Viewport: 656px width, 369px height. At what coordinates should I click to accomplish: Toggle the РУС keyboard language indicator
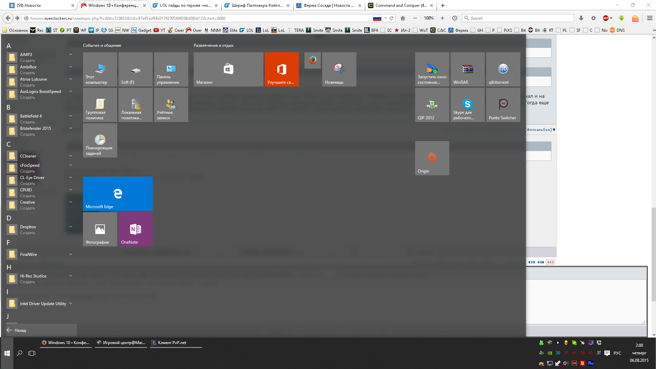click(617, 353)
